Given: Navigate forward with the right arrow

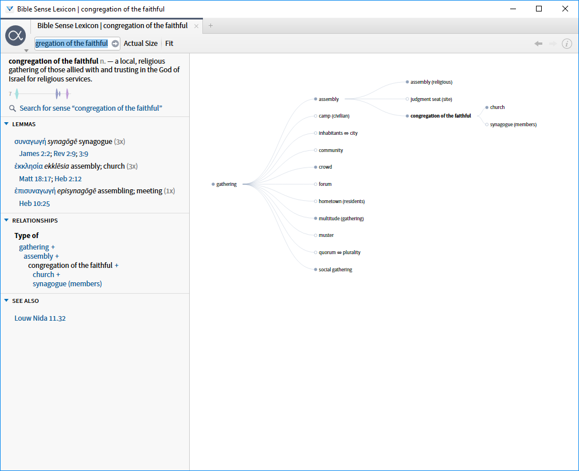Looking at the screenshot, I should 553,44.
